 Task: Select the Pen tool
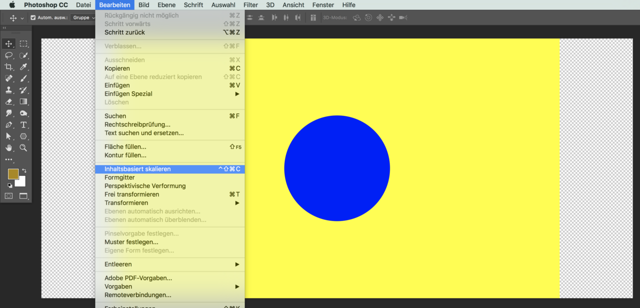pos(8,125)
